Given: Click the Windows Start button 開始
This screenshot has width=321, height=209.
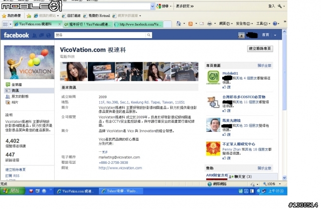Looking at the screenshot, I should coord(12,191).
